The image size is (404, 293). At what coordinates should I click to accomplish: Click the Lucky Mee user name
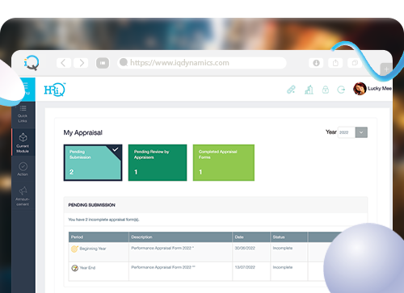coord(380,89)
